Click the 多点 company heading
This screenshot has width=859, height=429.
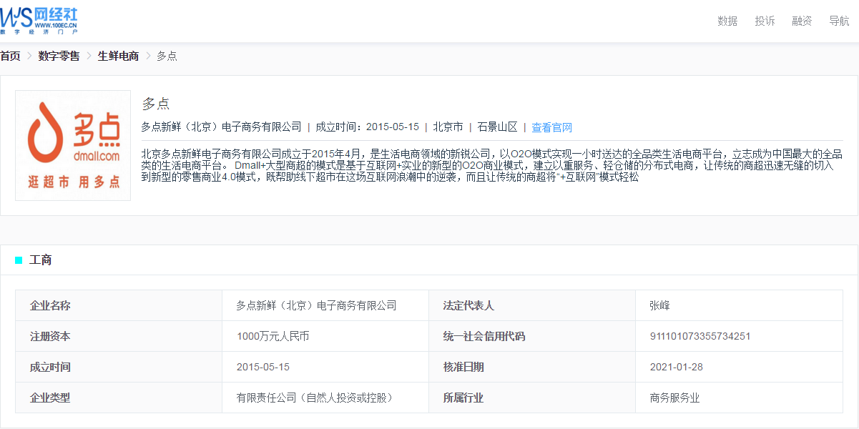click(155, 104)
